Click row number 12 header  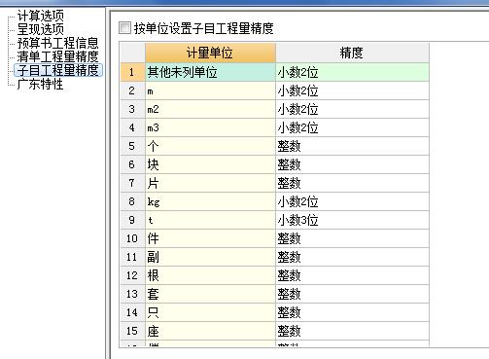tap(132, 275)
